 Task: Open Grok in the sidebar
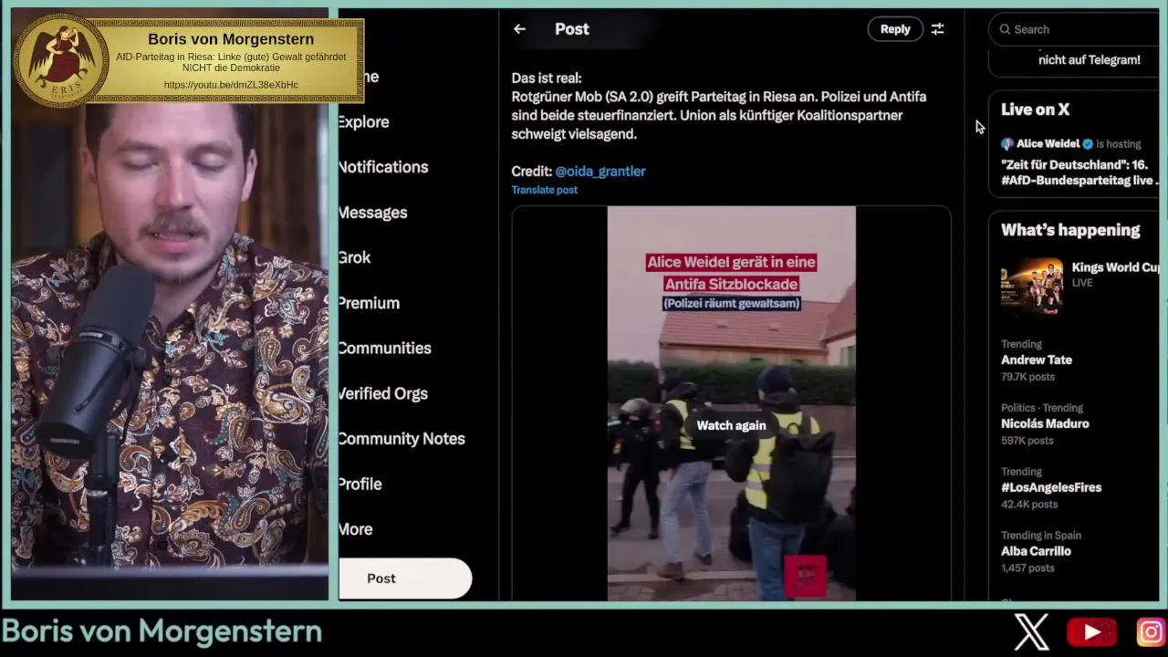coord(354,257)
